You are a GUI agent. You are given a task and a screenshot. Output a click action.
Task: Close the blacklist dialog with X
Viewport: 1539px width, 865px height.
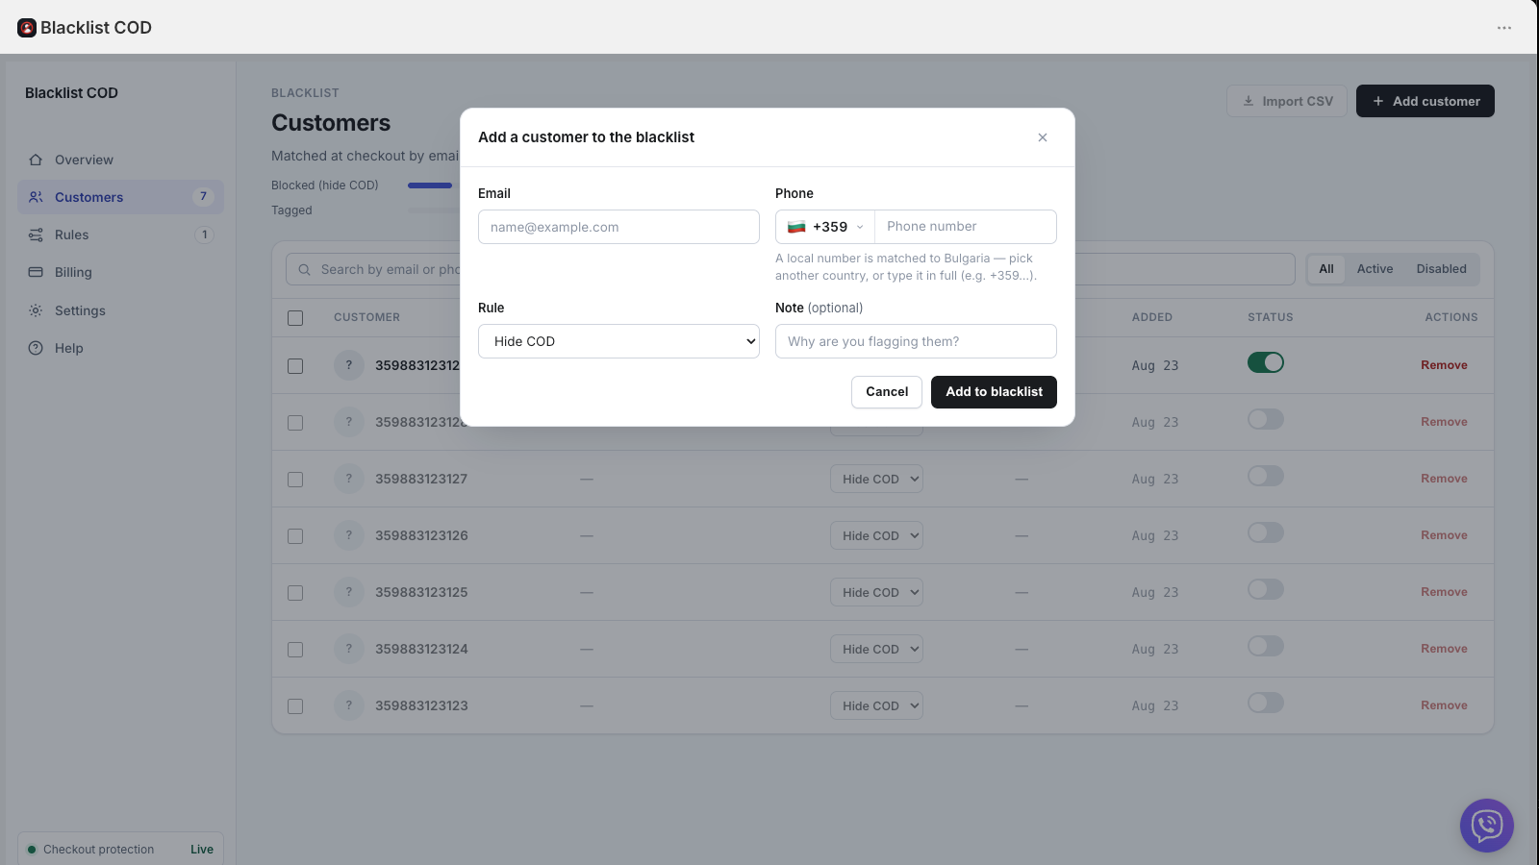(x=1043, y=137)
